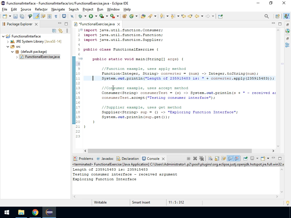Click the green Run button in toolbar

[91, 16]
